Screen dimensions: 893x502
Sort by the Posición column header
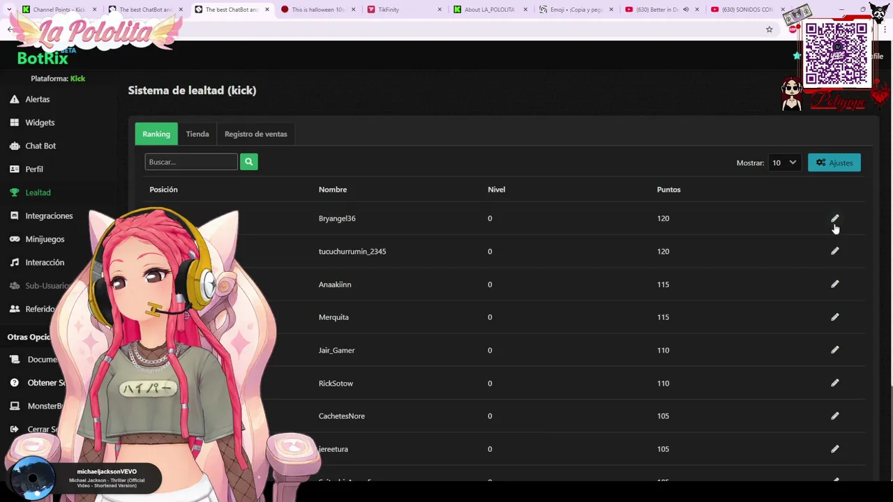pos(163,190)
